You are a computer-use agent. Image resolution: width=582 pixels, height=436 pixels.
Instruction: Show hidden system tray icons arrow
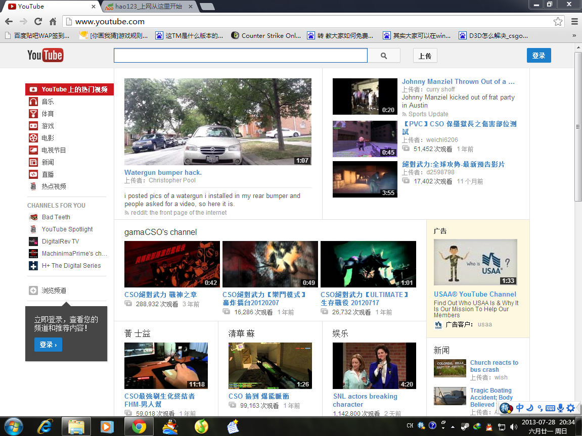coord(453,427)
